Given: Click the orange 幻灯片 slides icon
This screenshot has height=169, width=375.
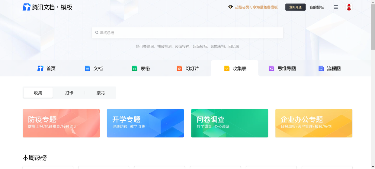Looking at the screenshot, I should tap(180, 69).
